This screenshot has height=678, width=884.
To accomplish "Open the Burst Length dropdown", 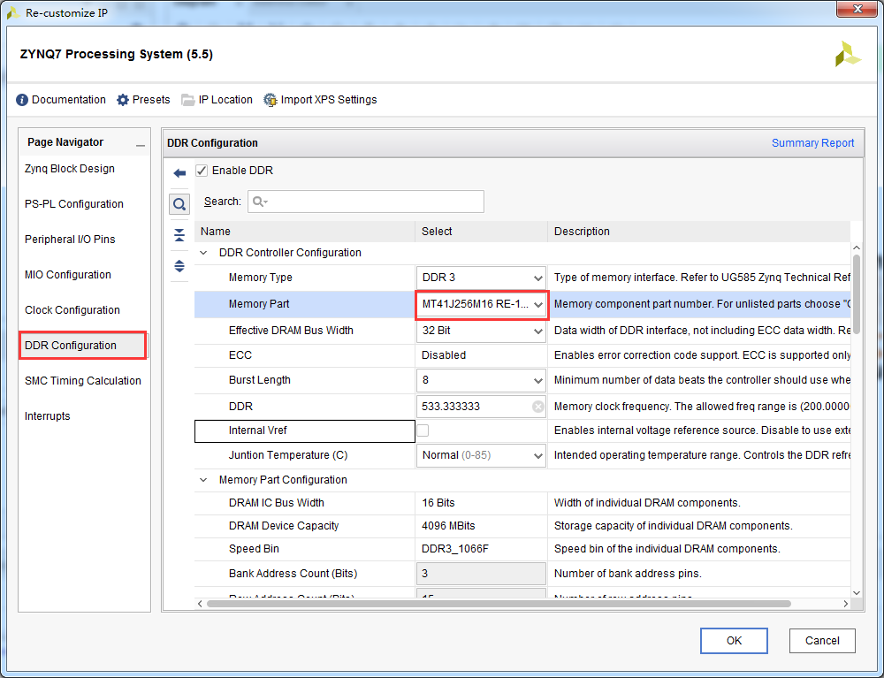I will pos(481,380).
